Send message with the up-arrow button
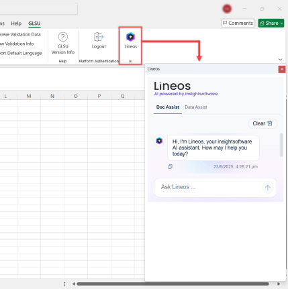Screen dimensions: 288x289 (x=268, y=188)
